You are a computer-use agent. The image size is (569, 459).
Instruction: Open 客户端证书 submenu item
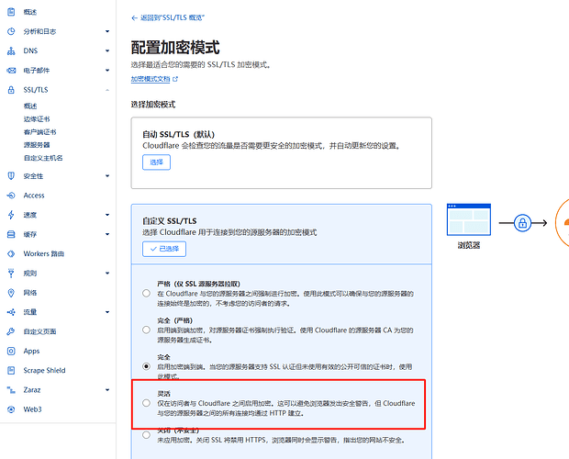click(39, 132)
